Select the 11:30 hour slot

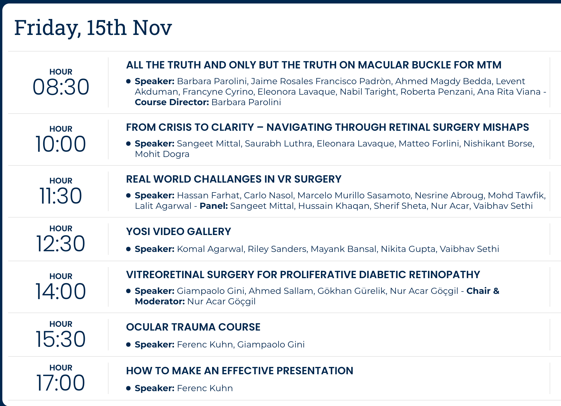point(61,191)
